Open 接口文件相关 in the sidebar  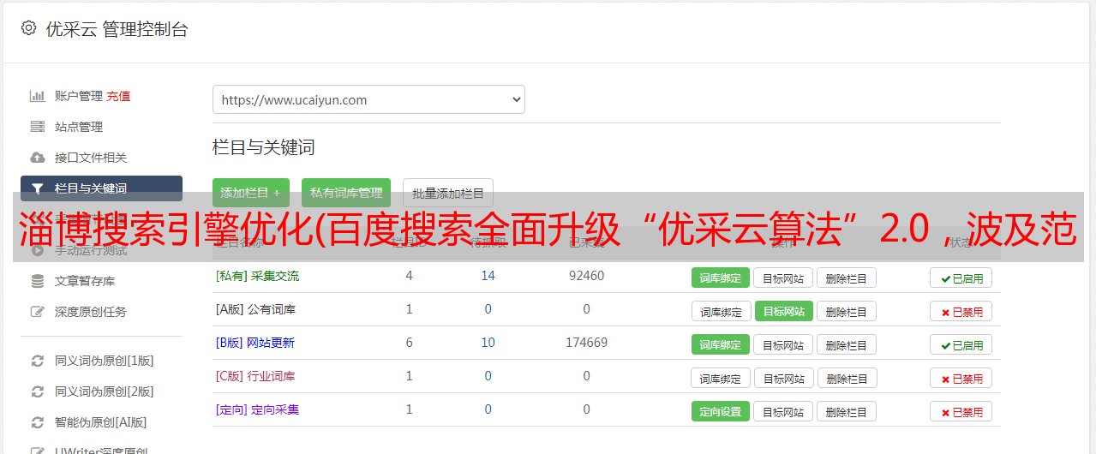[91, 158]
